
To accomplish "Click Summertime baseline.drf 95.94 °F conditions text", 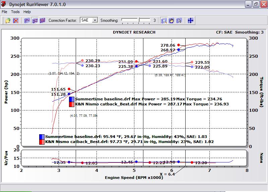I will point(126,137).
